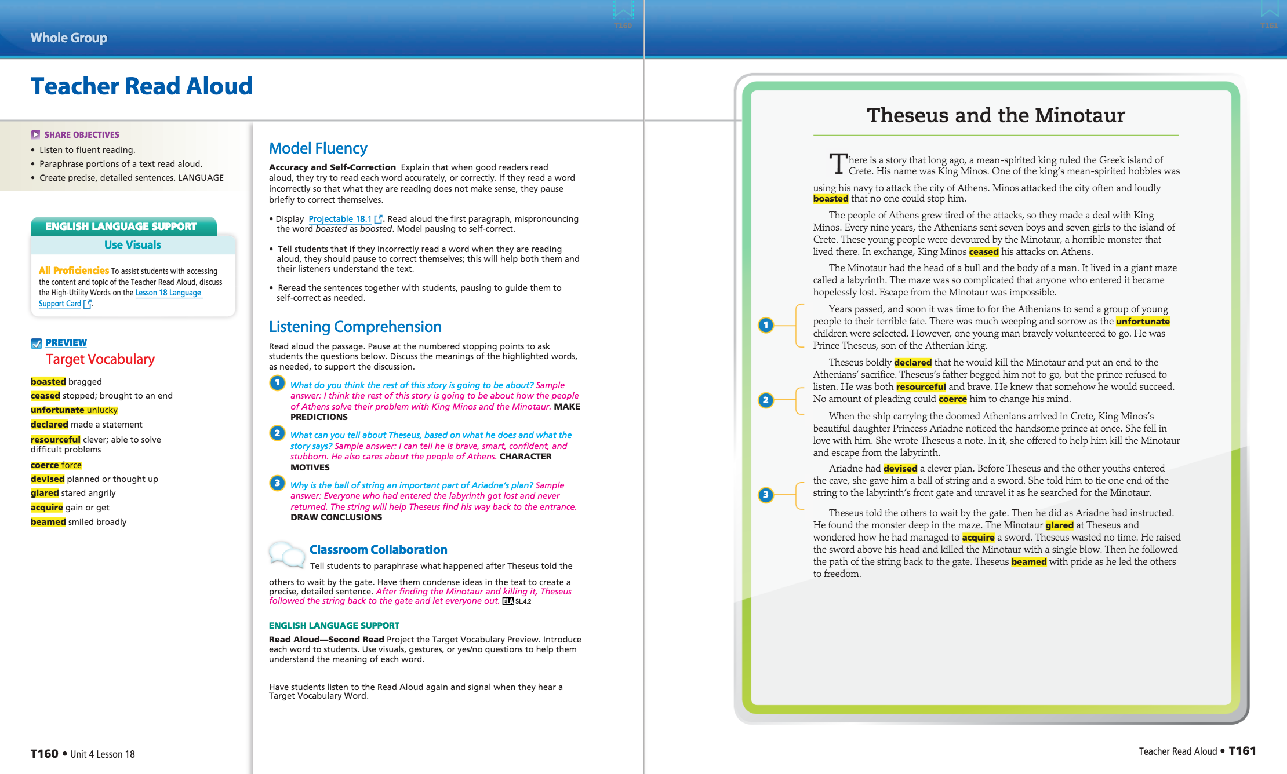Click the 'MAKE PREDICTIONS' skill label
Image resolution: width=1287 pixels, height=774 pixels.
[x=435, y=412]
